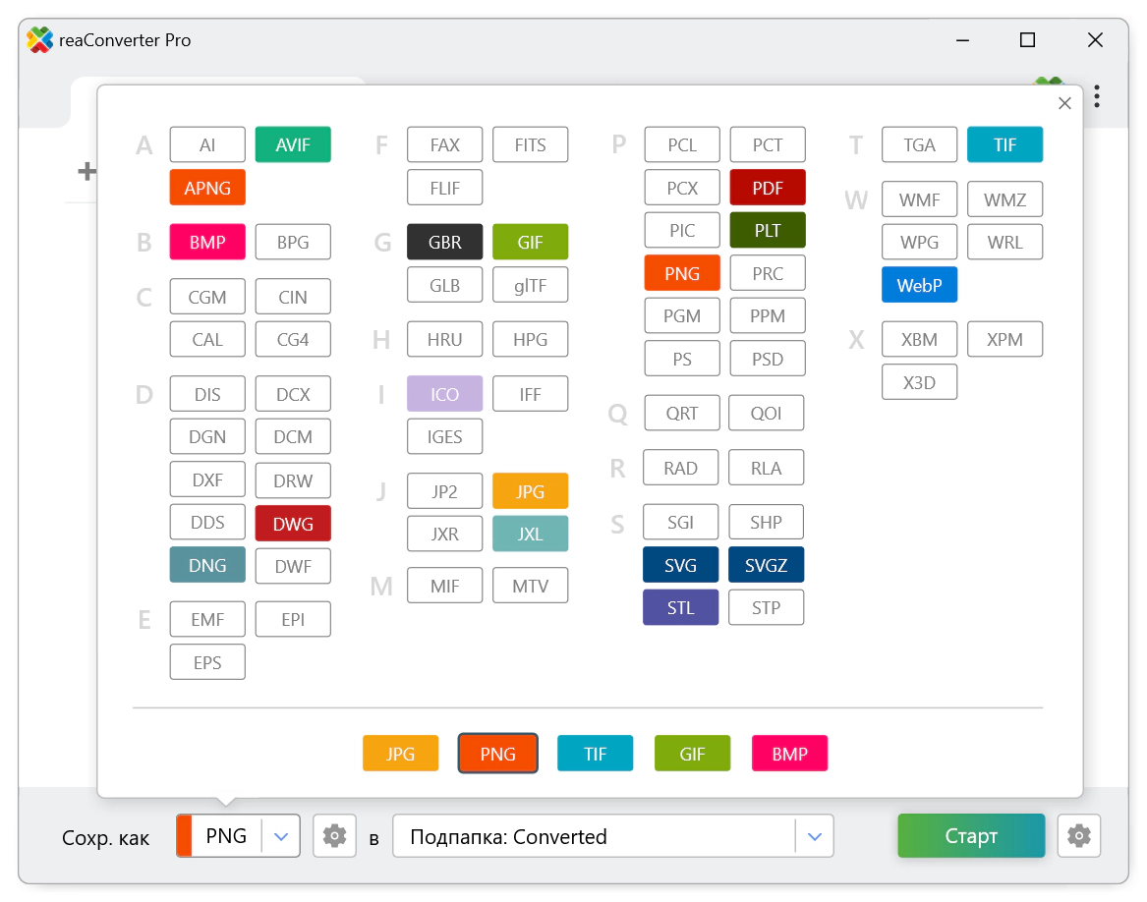Pick the STL format tile
This screenshot has width=1147, height=902.
coord(680,607)
